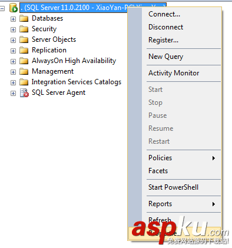Choose Connect... from the context menu
Screen dimensions: 232x248
click(x=175, y=14)
